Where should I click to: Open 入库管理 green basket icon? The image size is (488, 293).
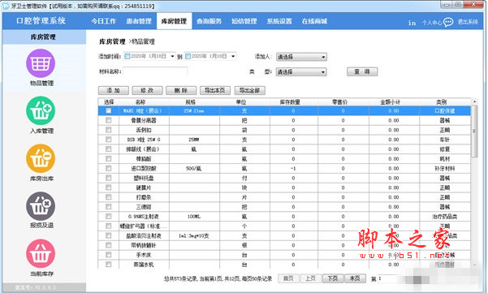click(x=41, y=110)
